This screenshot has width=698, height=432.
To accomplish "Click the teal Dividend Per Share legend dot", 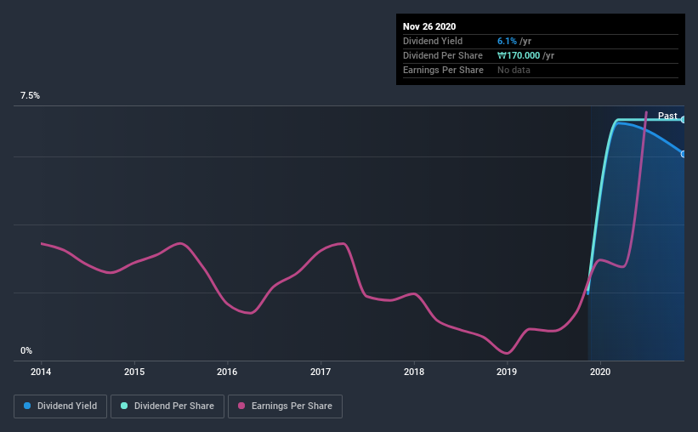I will [x=124, y=406].
